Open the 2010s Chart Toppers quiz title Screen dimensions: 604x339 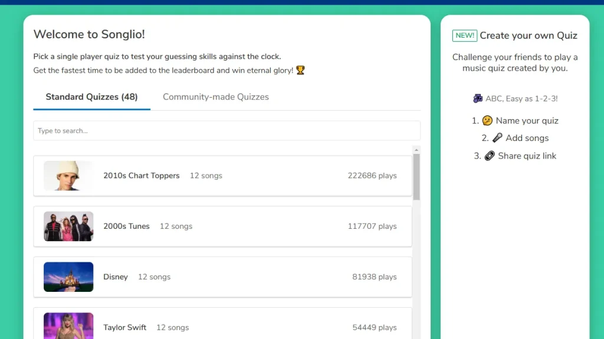click(x=142, y=176)
